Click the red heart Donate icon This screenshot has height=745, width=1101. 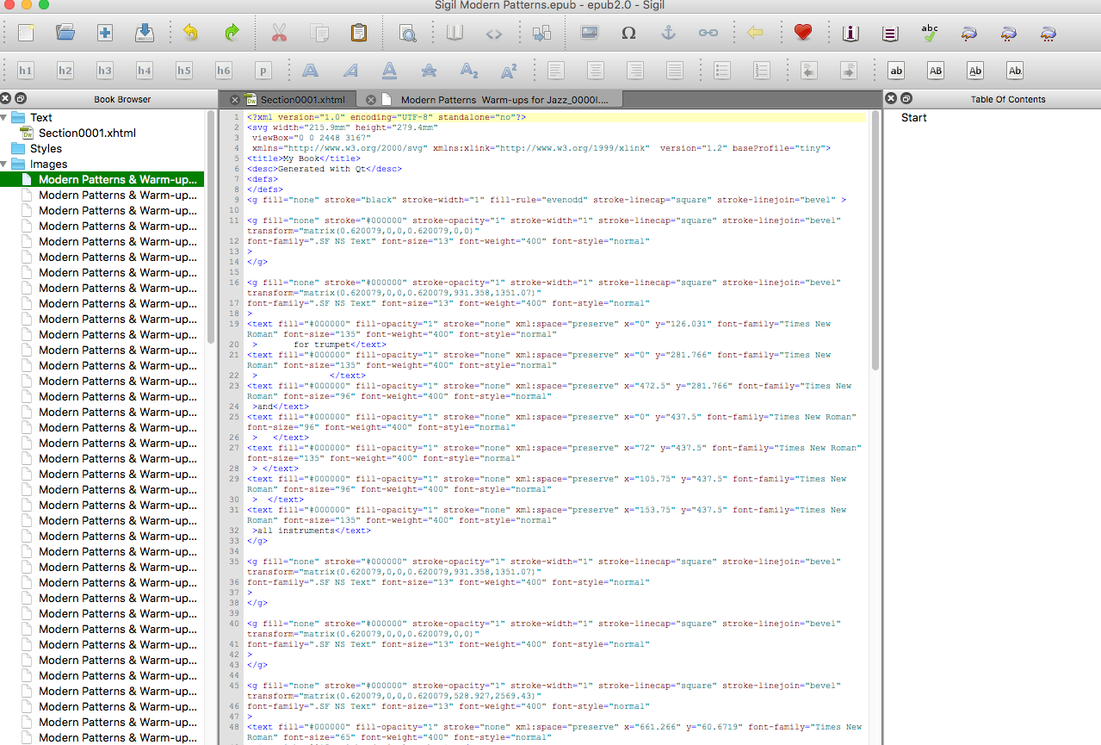click(x=802, y=33)
